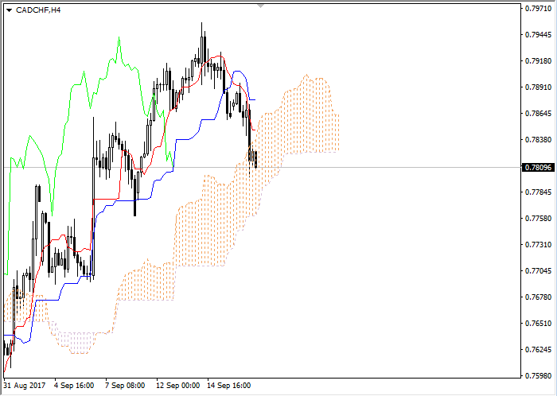Viewport: 557px width, 396px height.
Task: Click the 0.76780 price scale label
Action: (538, 297)
